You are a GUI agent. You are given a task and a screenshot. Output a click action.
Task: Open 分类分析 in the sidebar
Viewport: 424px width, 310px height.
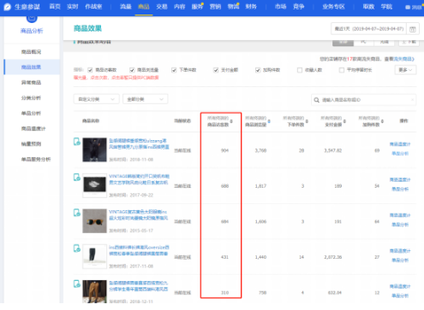pyautogui.click(x=32, y=98)
